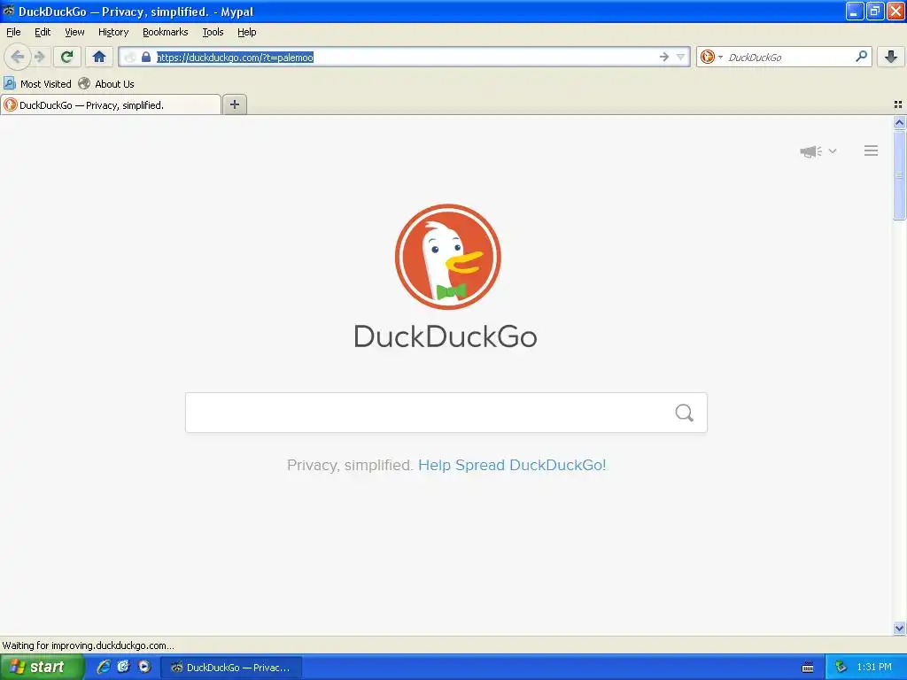Open the DuckDuckGo hamburger menu
The height and width of the screenshot is (680, 907).
pyautogui.click(x=872, y=151)
